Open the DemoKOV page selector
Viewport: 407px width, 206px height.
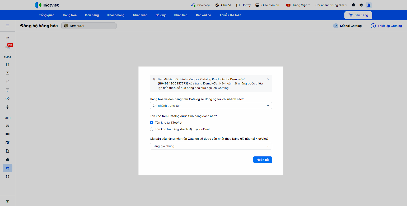pos(89,26)
